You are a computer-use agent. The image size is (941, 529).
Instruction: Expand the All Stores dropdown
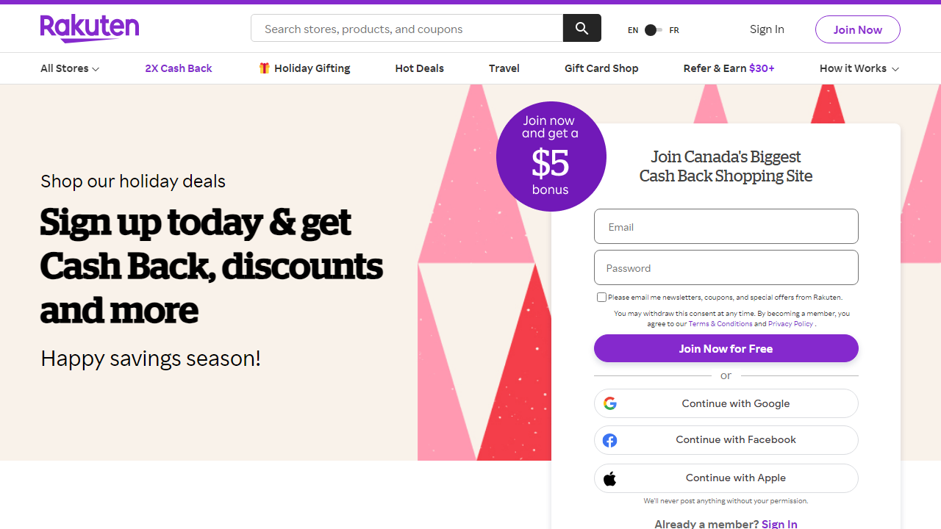pos(69,68)
